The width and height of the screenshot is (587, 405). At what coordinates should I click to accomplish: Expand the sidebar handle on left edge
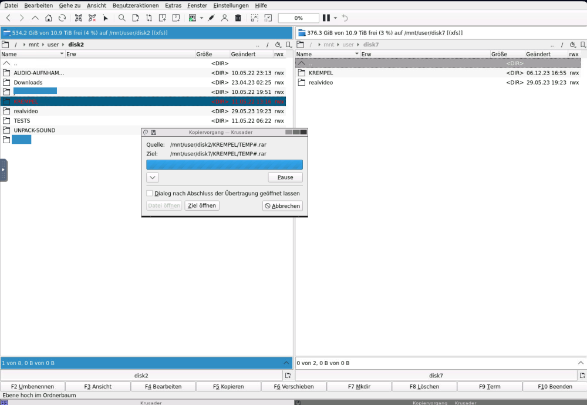click(x=4, y=170)
